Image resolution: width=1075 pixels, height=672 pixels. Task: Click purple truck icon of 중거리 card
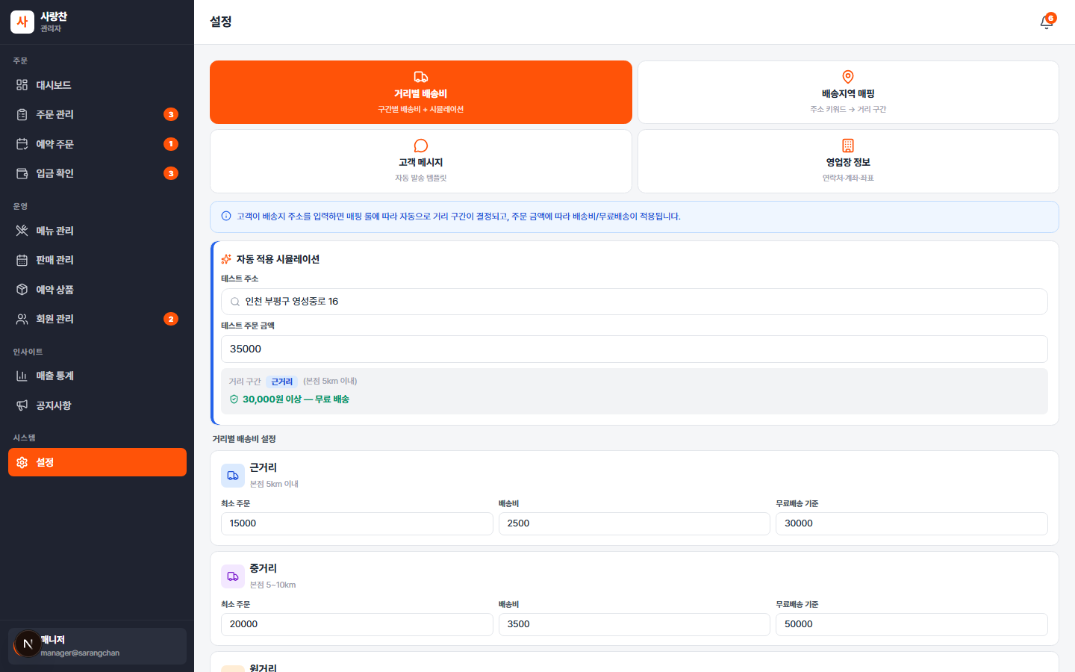pyautogui.click(x=233, y=576)
